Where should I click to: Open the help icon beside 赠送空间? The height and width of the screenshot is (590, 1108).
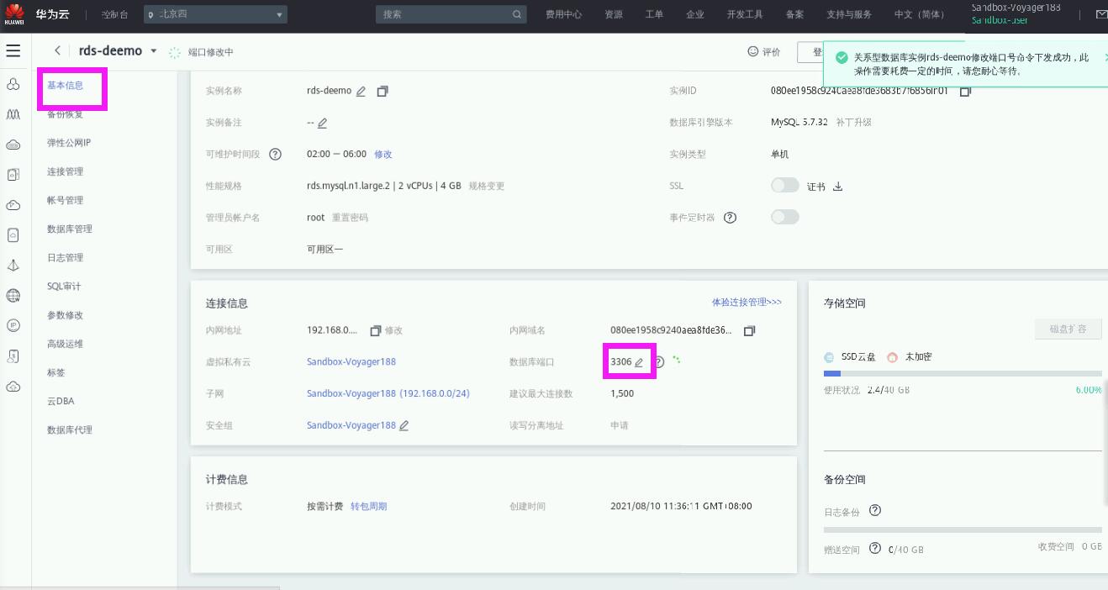(875, 549)
